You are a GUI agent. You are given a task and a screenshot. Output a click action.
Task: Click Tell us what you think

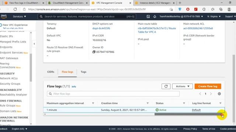13,28
